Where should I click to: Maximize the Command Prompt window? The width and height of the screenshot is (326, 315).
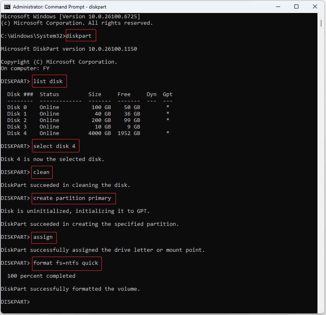pyautogui.click(x=296, y=6)
